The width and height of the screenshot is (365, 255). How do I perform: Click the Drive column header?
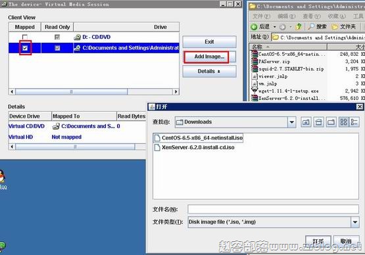[x=126, y=27]
